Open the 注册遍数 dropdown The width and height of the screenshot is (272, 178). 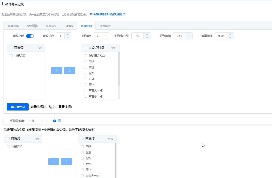click(102, 36)
